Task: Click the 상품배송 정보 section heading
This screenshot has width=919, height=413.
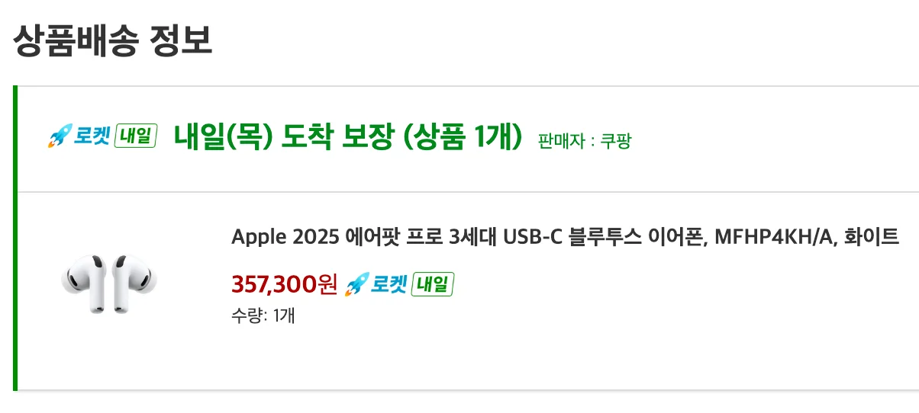Action: click(112, 40)
